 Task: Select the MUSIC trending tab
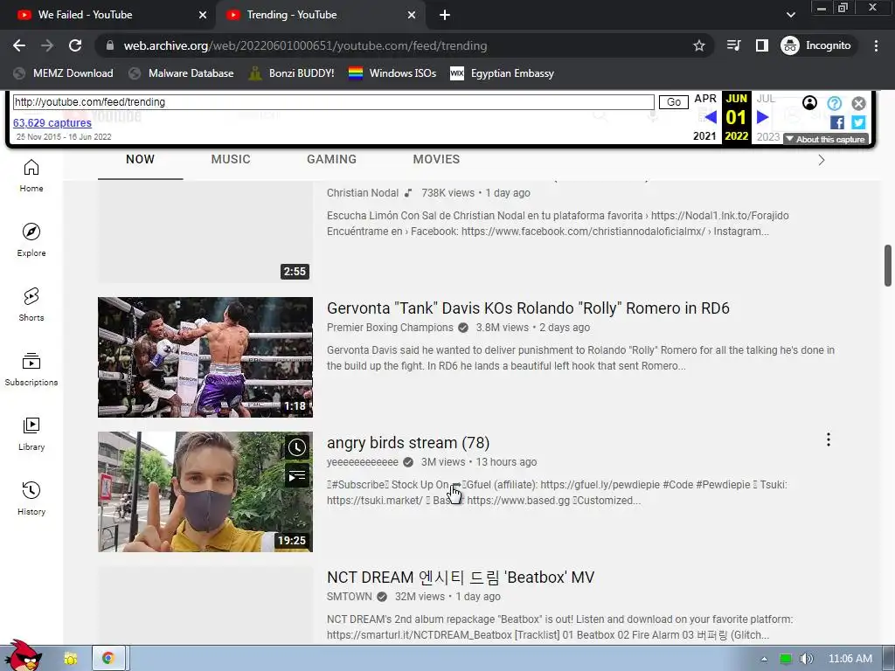[231, 160]
